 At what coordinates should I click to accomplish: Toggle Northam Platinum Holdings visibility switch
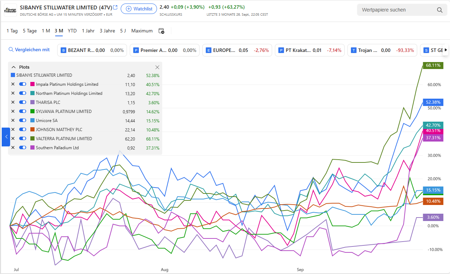pos(23,93)
